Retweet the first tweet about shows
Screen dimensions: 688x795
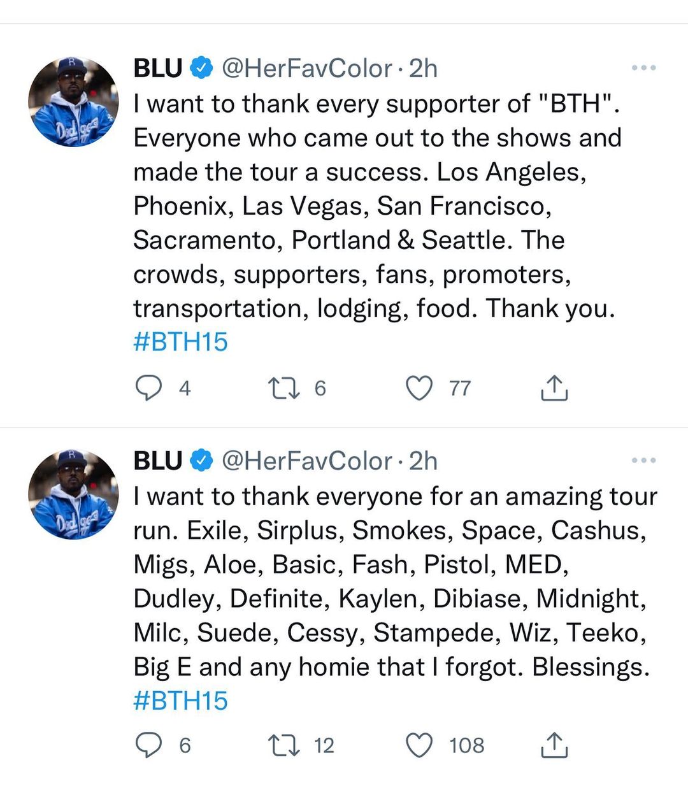click(x=284, y=388)
